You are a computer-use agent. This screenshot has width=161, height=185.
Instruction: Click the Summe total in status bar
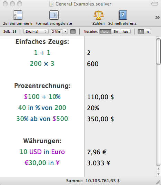93,181
